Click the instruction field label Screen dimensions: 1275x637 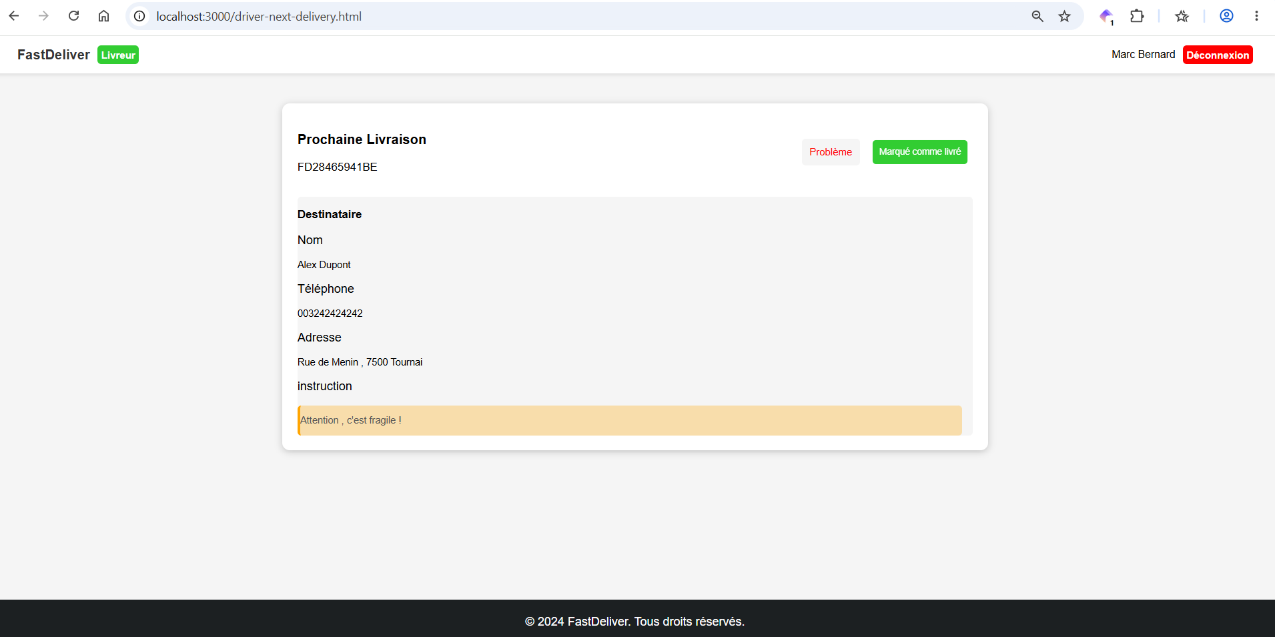[325, 386]
